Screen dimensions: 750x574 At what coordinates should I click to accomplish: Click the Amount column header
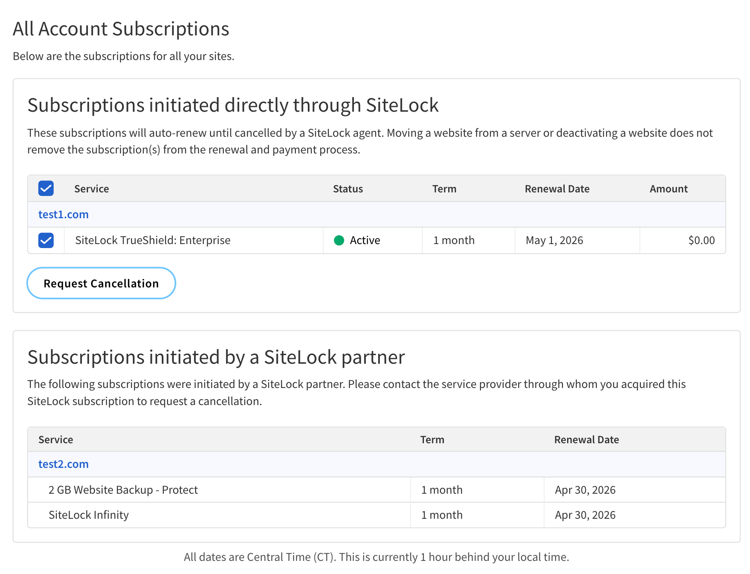click(668, 188)
